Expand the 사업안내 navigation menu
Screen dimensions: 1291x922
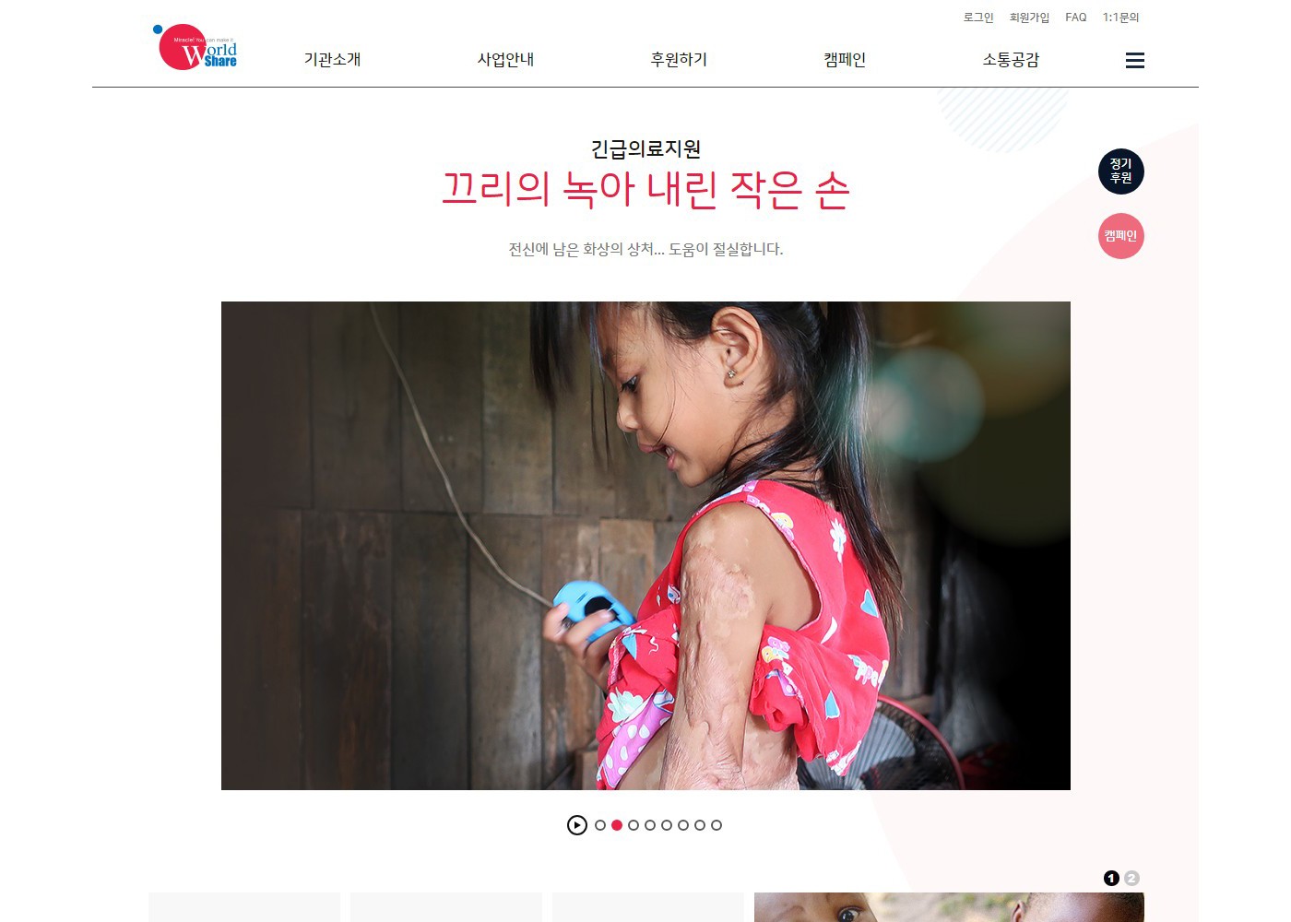[505, 60]
